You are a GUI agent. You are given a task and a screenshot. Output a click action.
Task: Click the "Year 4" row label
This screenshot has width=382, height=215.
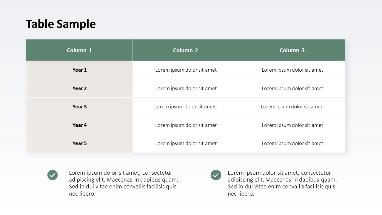79,125
